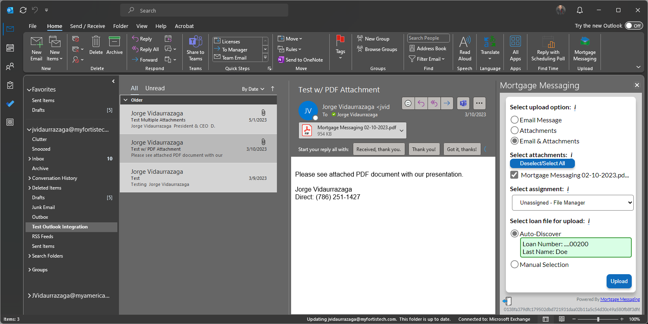The image size is (648, 324).
Task: Open the View ribbon tab
Action: point(142,26)
